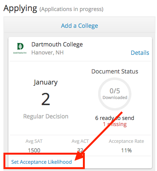This screenshot has width=157, height=171.
Task: Select the Dartmouth College name
Action: 57,45
